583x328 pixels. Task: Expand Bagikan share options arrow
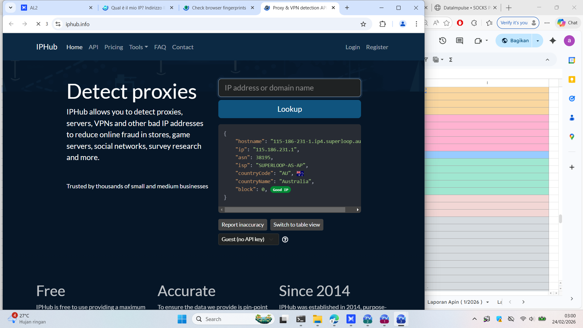[537, 41]
